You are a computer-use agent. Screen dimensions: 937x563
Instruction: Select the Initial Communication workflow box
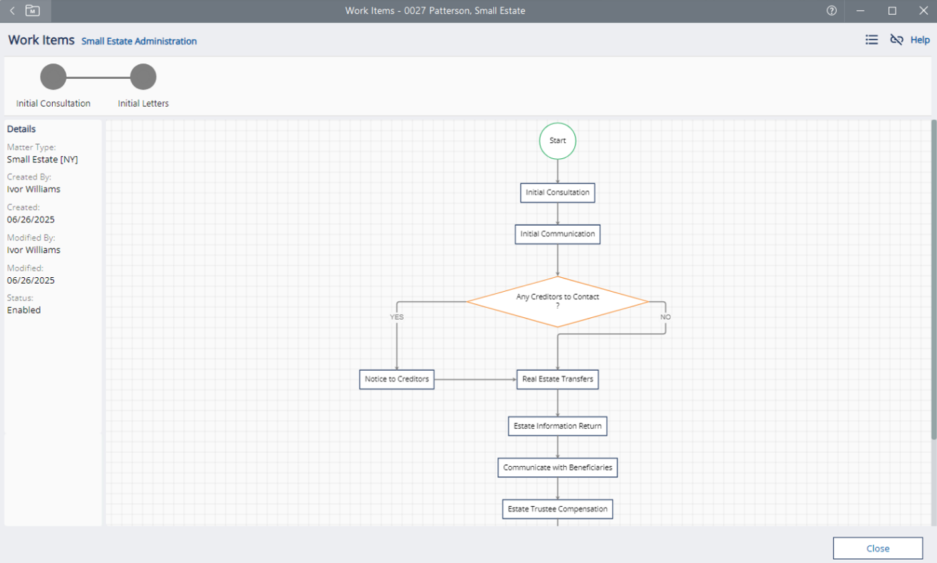point(557,234)
